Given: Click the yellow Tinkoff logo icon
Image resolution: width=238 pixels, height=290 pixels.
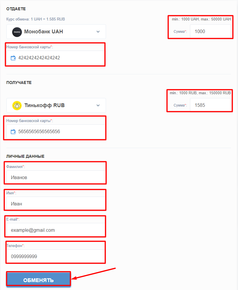Looking at the screenshot, I should pyautogui.click(x=17, y=106).
